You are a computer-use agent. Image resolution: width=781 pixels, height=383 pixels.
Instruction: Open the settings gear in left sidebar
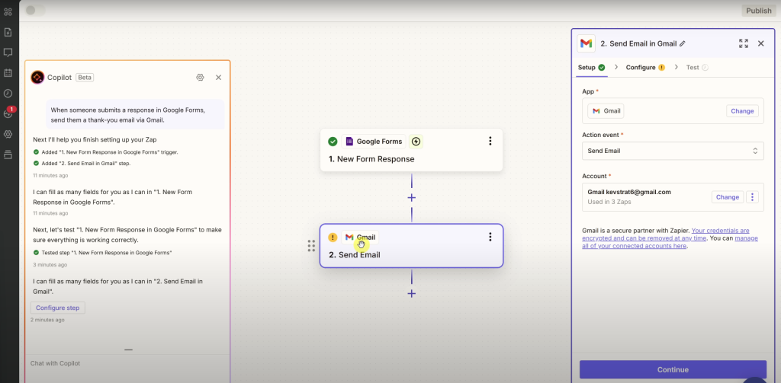pos(8,134)
